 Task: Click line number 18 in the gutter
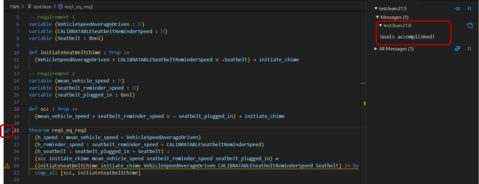tap(16, 109)
